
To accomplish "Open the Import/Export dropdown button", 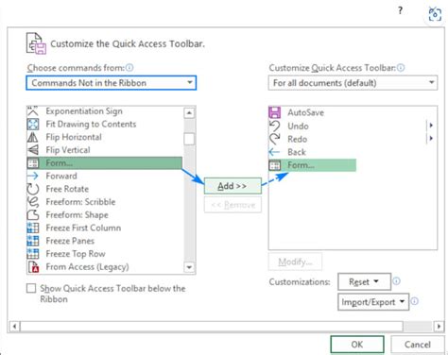I will pyautogui.click(x=373, y=302).
